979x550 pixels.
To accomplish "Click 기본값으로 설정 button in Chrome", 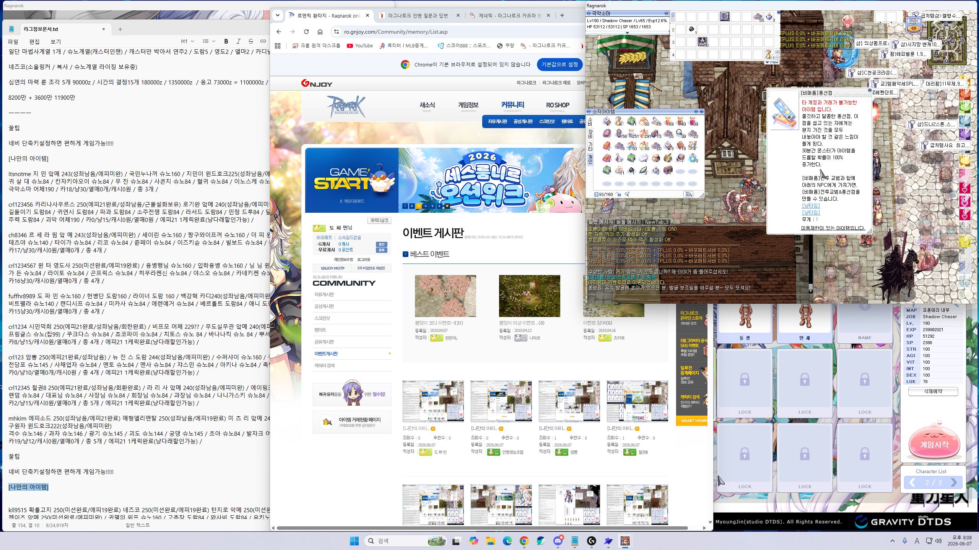I will 559,65.
